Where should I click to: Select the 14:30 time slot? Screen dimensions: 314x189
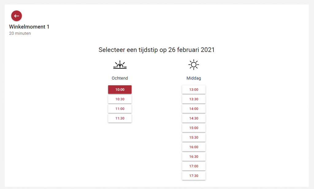(194, 118)
